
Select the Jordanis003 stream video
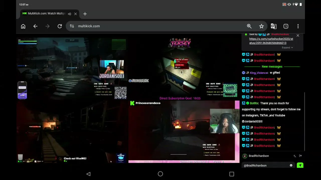[x=72, y=68]
